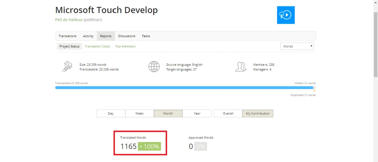Image resolution: width=378 pixels, height=162 pixels.
Task: Open the Top Members report
Action: click(126, 46)
